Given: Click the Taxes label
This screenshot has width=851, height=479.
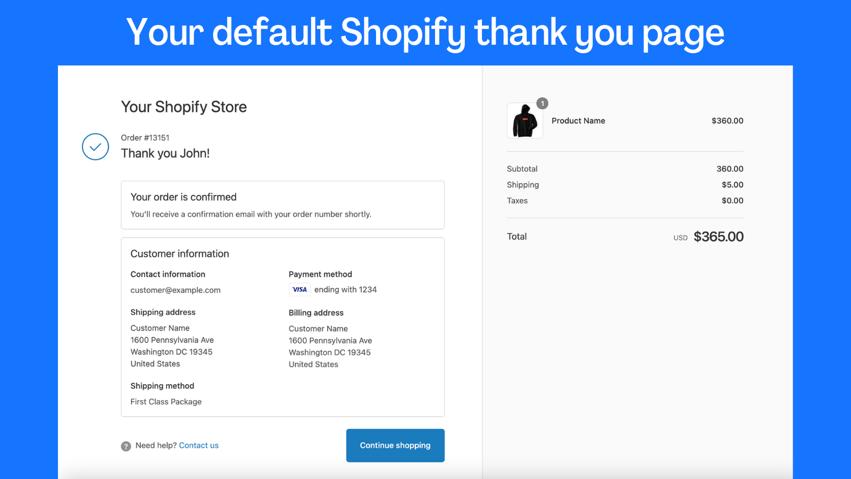Looking at the screenshot, I should pyautogui.click(x=517, y=201).
